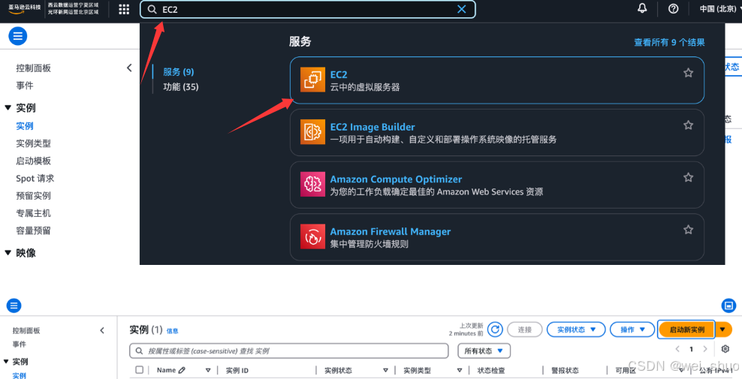Collapse the 映像 sidebar section

pyautogui.click(x=8, y=253)
